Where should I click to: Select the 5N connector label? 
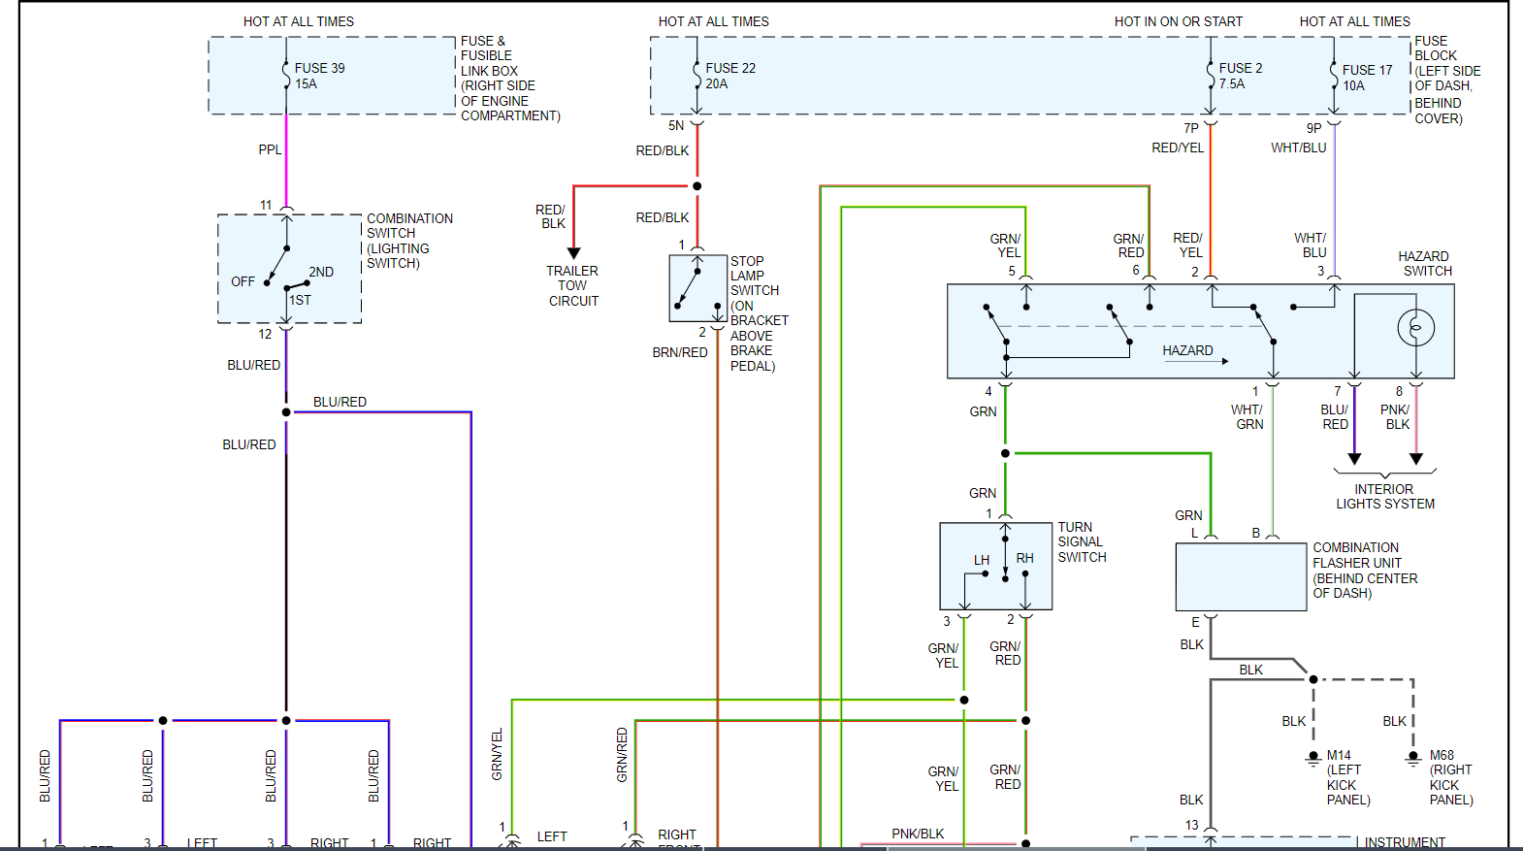tap(676, 125)
